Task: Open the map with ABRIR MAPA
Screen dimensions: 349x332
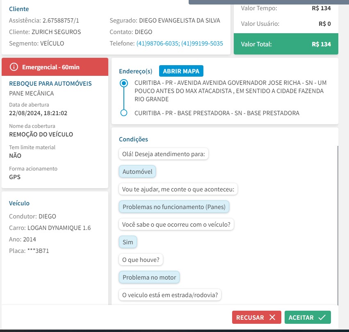Action: [181, 71]
